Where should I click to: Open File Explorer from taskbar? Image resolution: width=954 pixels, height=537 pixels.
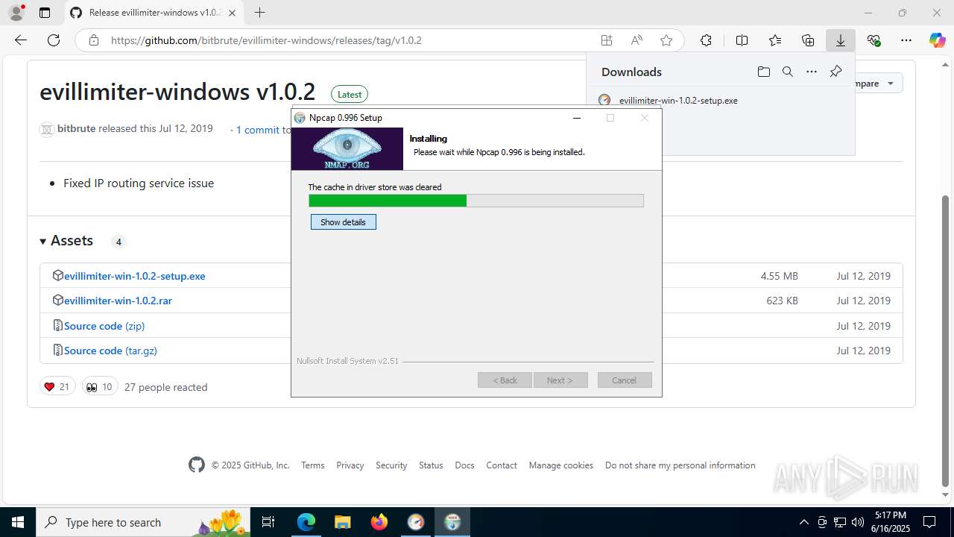pyautogui.click(x=342, y=522)
